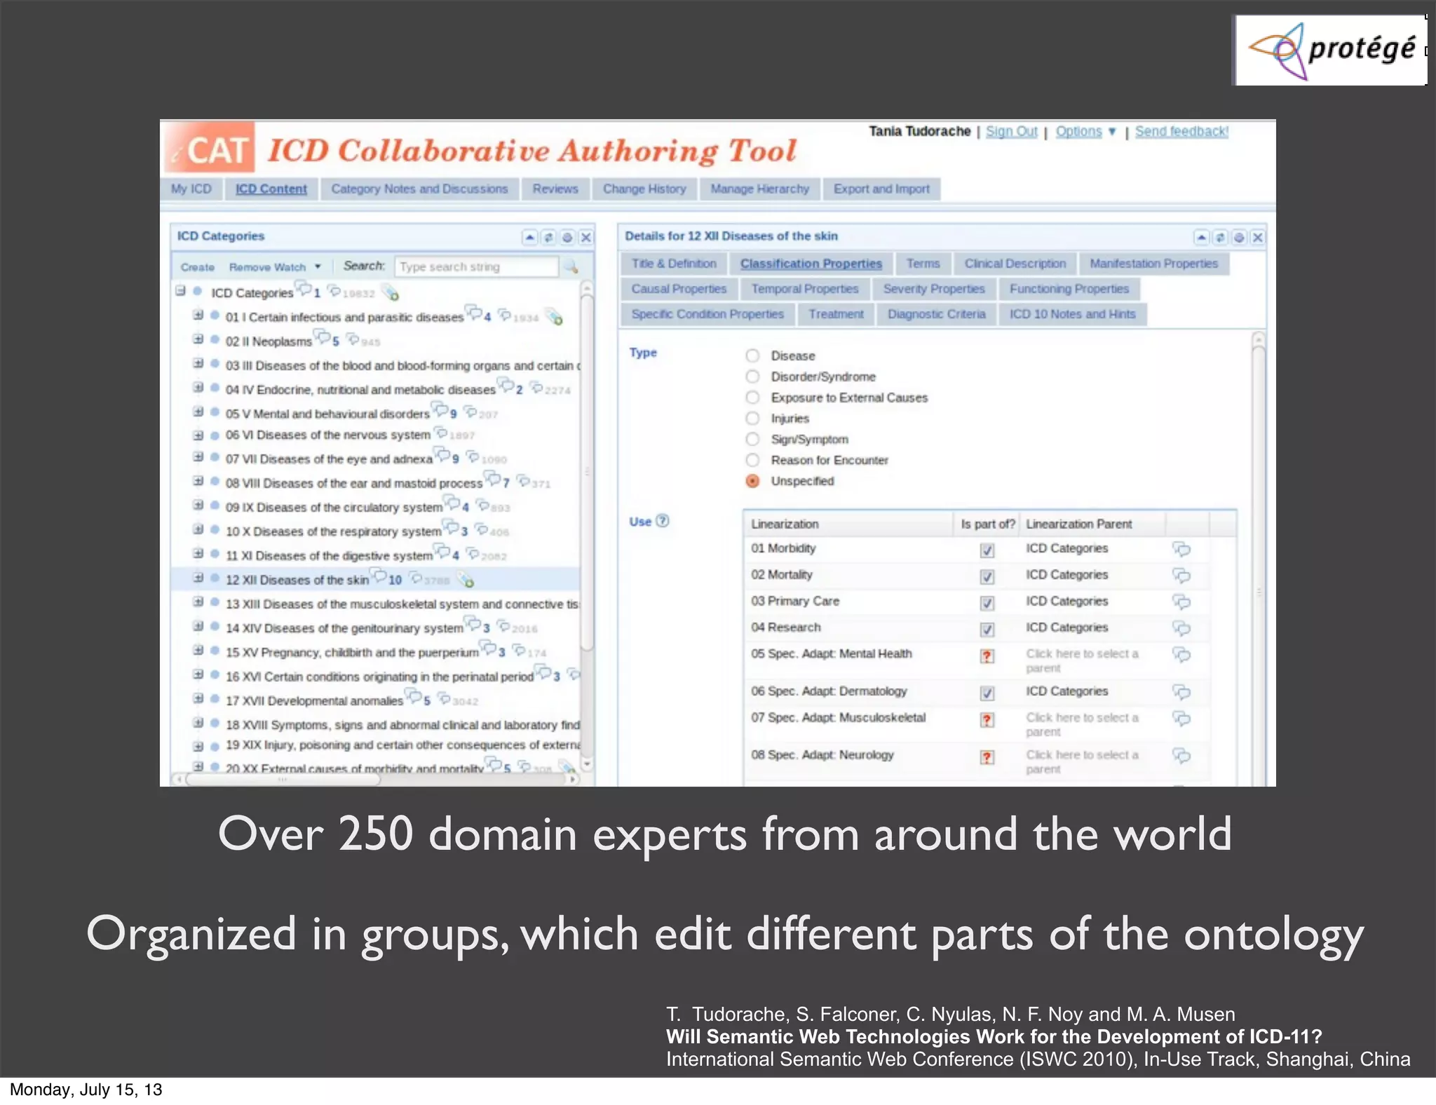1436x1105 pixels.
Task: Click comment icon for 04 Research row
Action: tap(1181, 628)
